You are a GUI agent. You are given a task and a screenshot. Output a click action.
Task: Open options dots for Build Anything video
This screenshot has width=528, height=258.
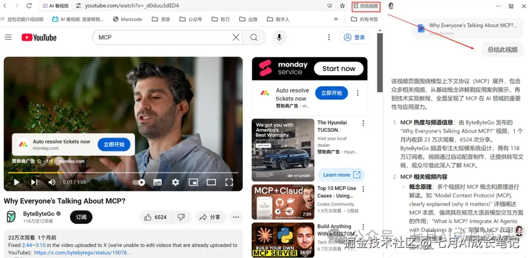363,227
